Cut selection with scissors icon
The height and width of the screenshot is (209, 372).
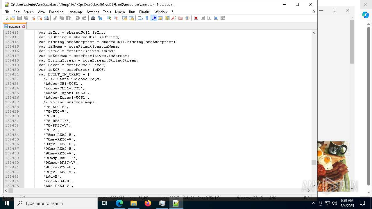coord(55,18)
